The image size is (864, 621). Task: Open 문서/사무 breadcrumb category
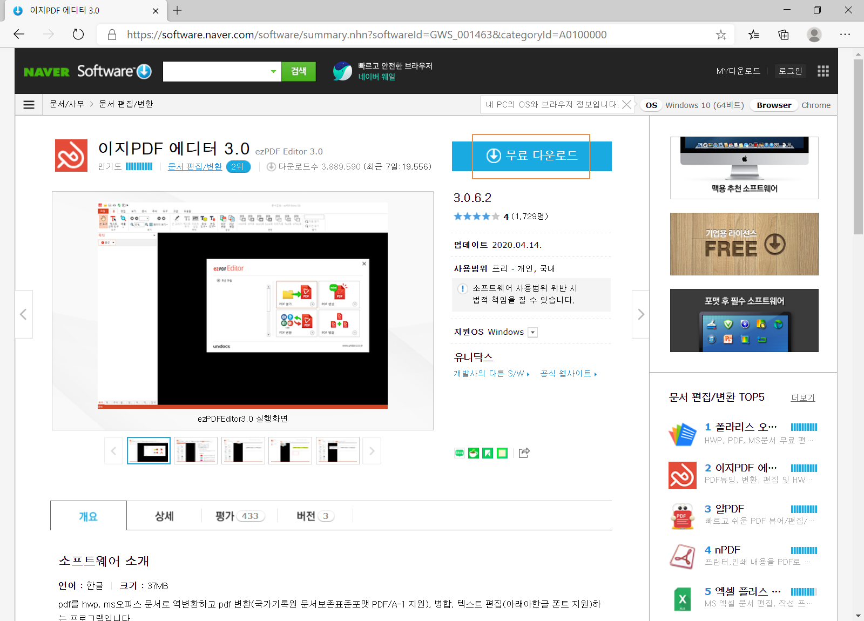(x=67, y=104)
